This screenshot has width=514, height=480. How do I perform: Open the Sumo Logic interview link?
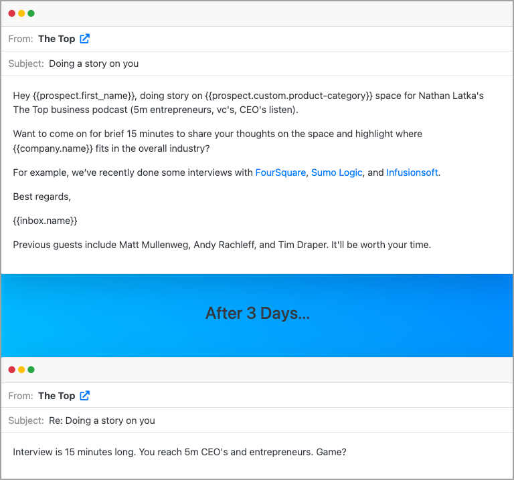coord(337,172)
